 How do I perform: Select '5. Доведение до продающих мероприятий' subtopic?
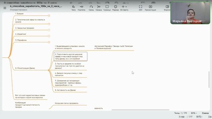(x=68, y=83)
